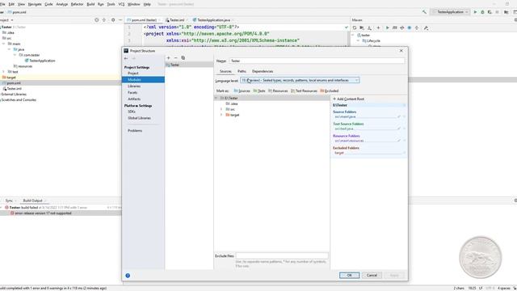The width and height of the screenshot is (517, 291).
Task: Click the Exclude files input field
Action: click(x=282, y=255)
